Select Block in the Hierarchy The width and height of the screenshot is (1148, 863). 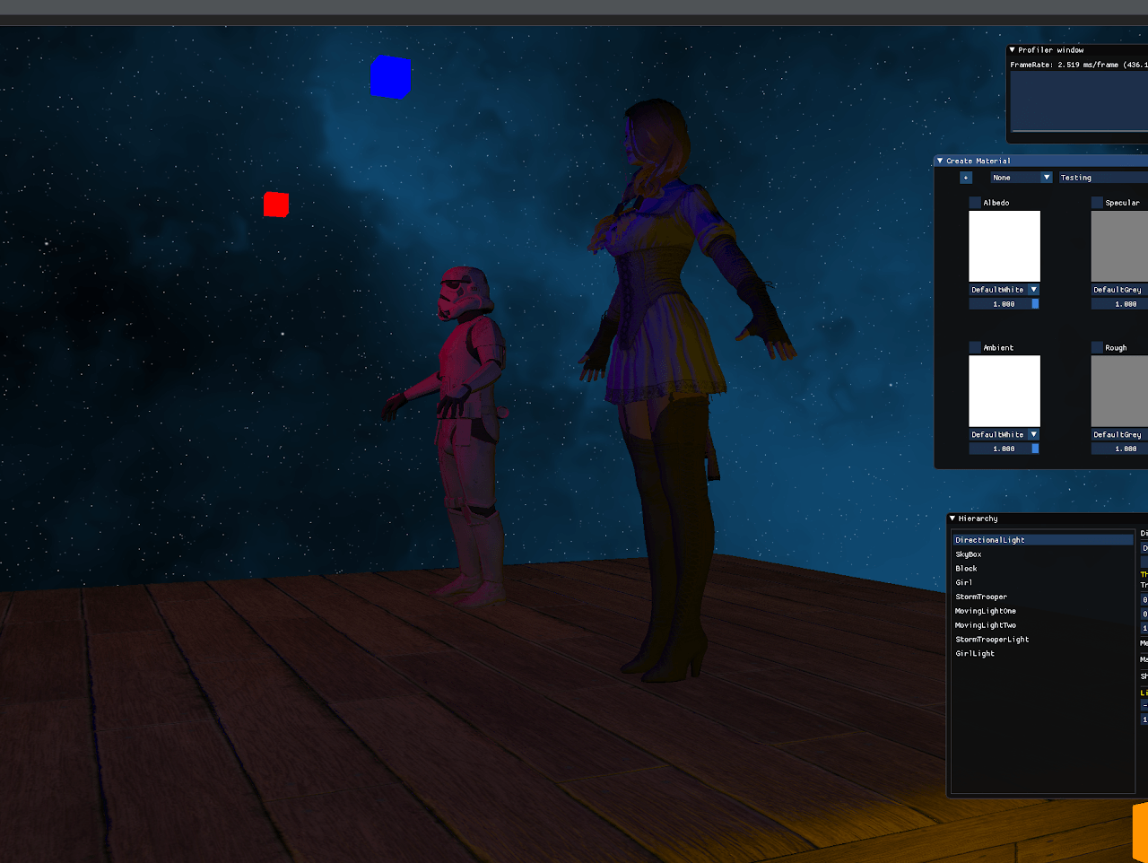point(966,568)
